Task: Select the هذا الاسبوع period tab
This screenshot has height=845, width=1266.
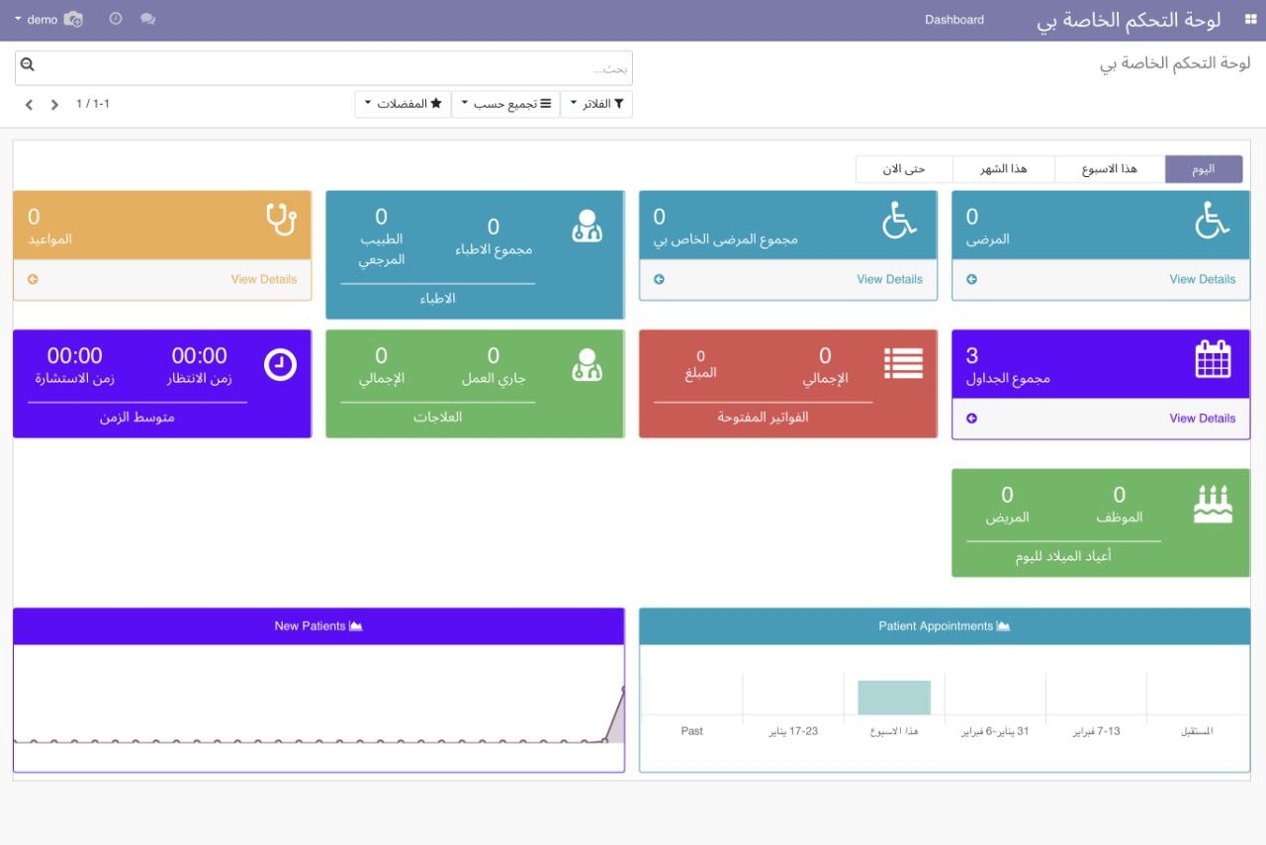Action: pos(1109,169)
